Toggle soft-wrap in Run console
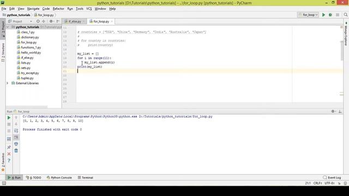Viewport: 349px width, 196px height. pyautogui.click(x=16, y=131)
